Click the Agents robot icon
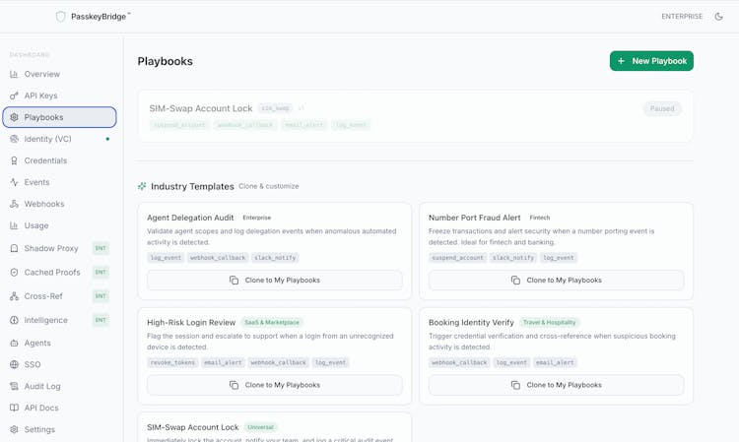The height and width of the screenshot is (442, 739). 14,343
